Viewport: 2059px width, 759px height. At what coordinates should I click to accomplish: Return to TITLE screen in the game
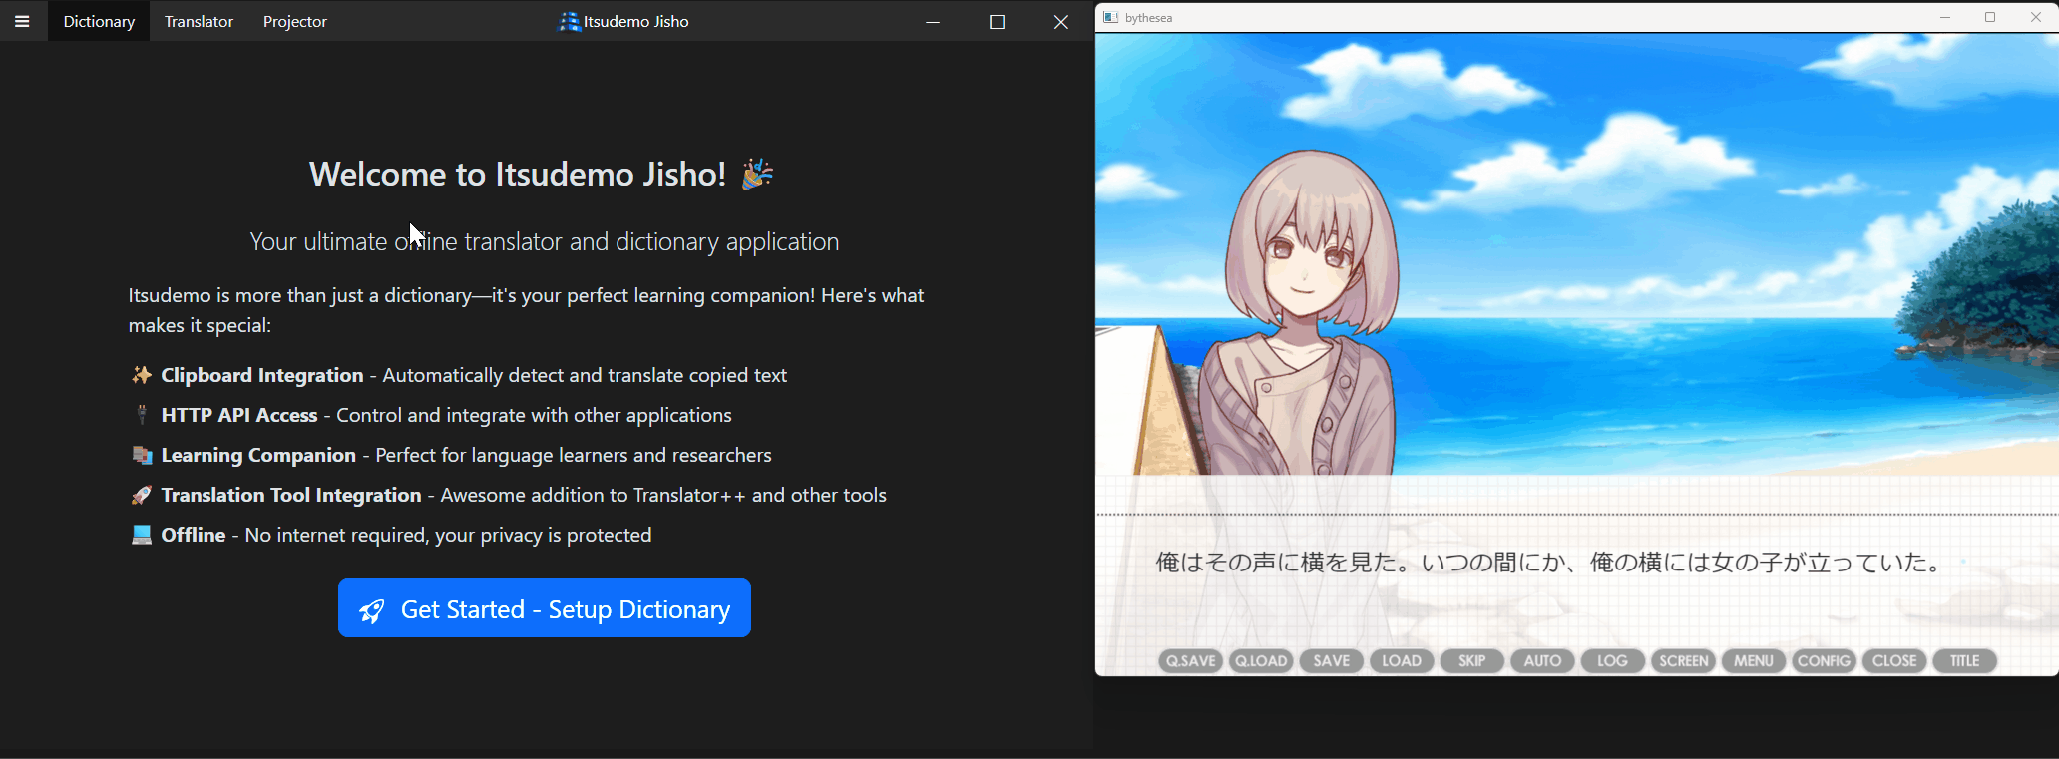point(1964,661)
